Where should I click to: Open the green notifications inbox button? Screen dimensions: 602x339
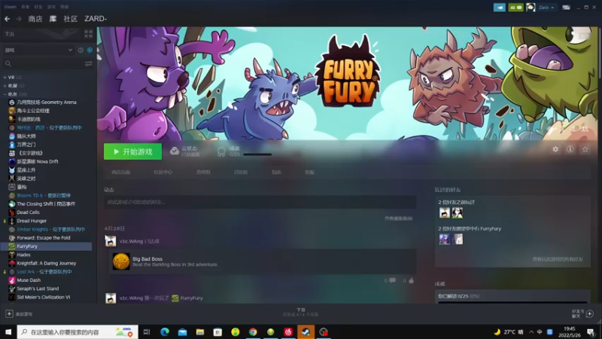[515, 8]
